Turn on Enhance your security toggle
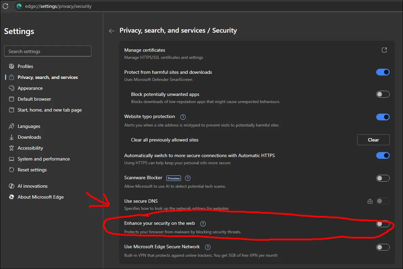The height and width of the screenshot is (269, 403). coord(383,224)
